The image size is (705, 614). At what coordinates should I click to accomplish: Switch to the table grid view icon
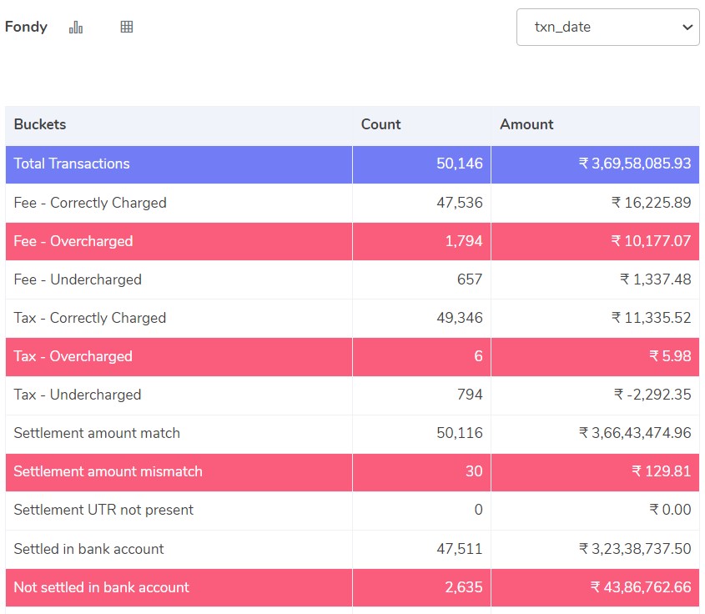click(x=127, y=27)
